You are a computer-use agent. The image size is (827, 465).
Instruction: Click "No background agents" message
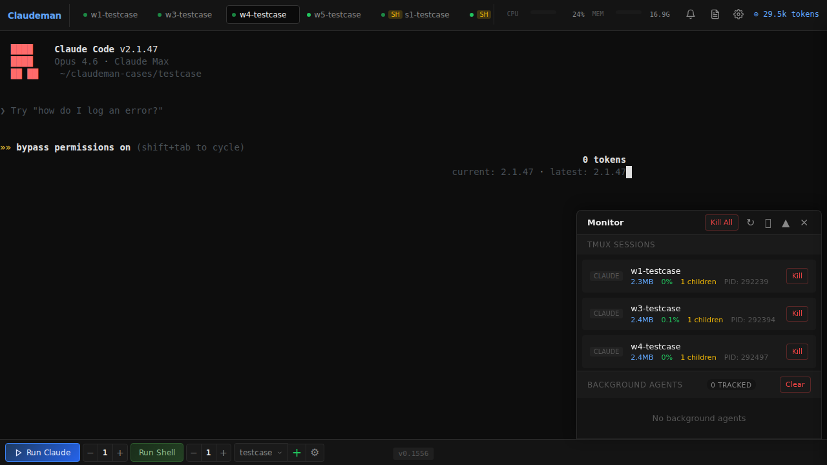pos(699,418)
